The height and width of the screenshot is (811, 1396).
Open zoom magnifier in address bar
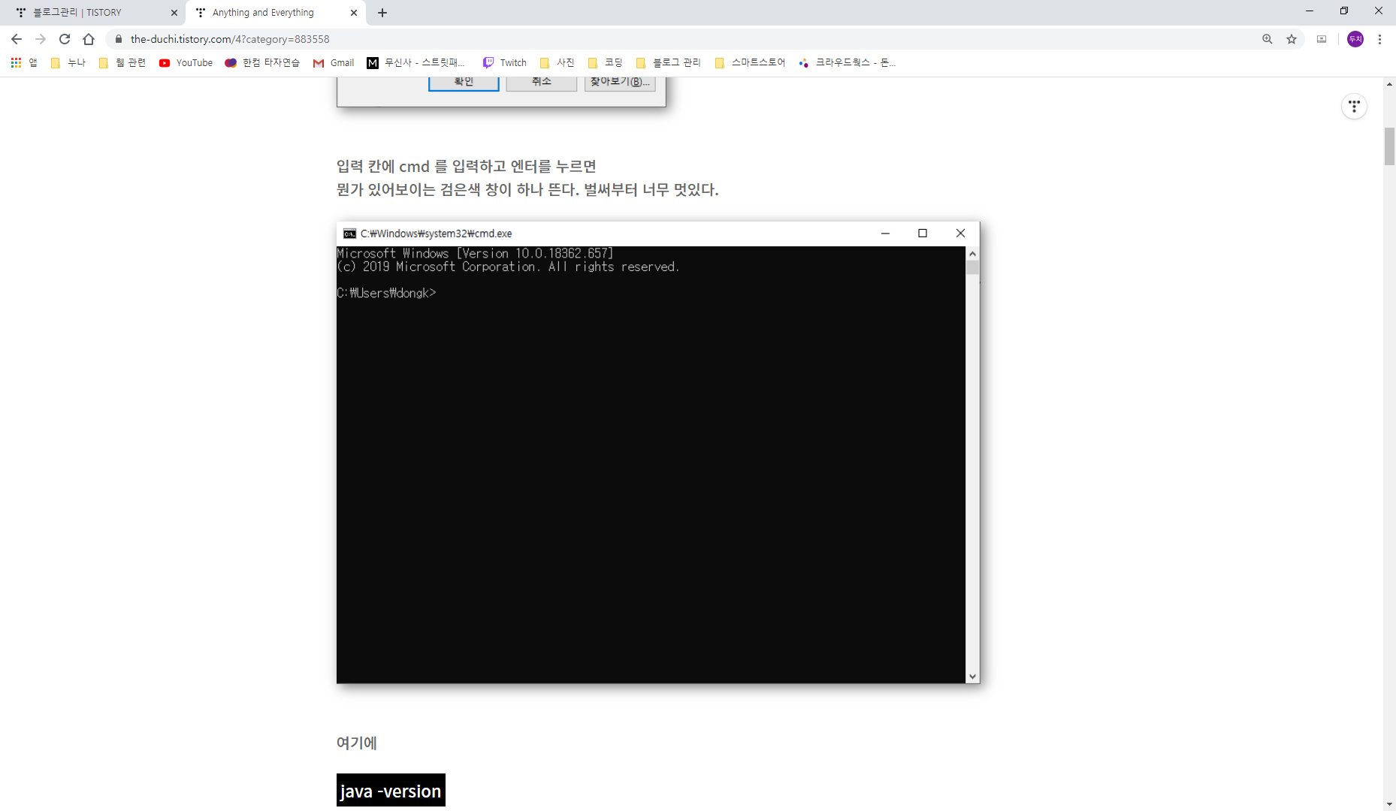point(1268,39)
